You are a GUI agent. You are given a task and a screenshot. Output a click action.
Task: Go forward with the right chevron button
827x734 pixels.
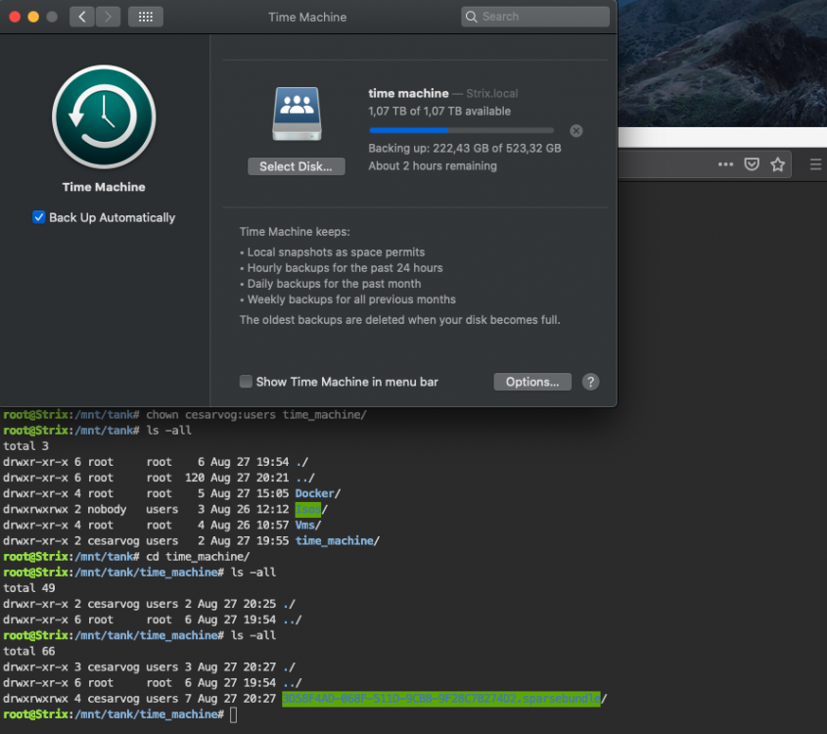(x=108, y=17)
